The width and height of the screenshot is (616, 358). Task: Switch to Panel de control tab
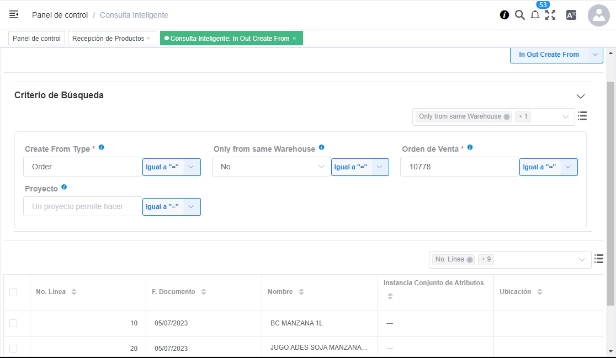pyautogui.click(x=36, y=39)
